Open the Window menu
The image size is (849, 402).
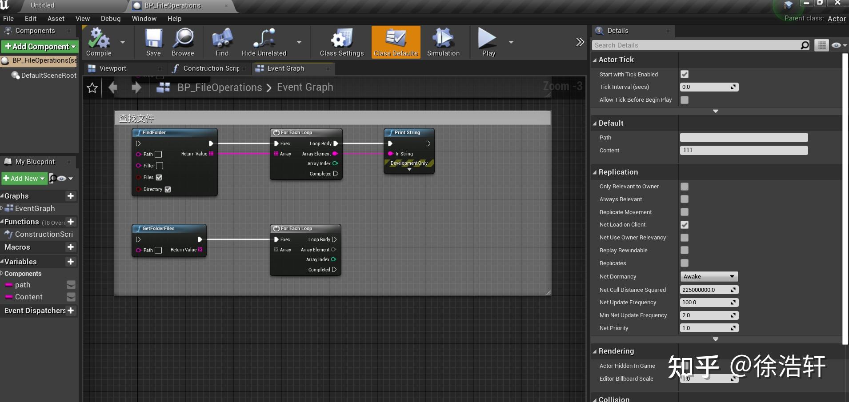point(144,18)
